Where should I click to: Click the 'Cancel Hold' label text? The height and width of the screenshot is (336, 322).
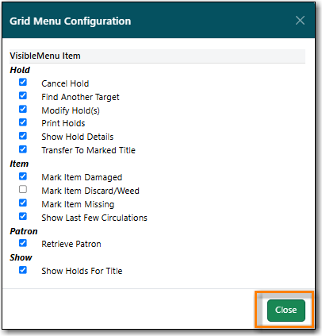pos(65,83)
